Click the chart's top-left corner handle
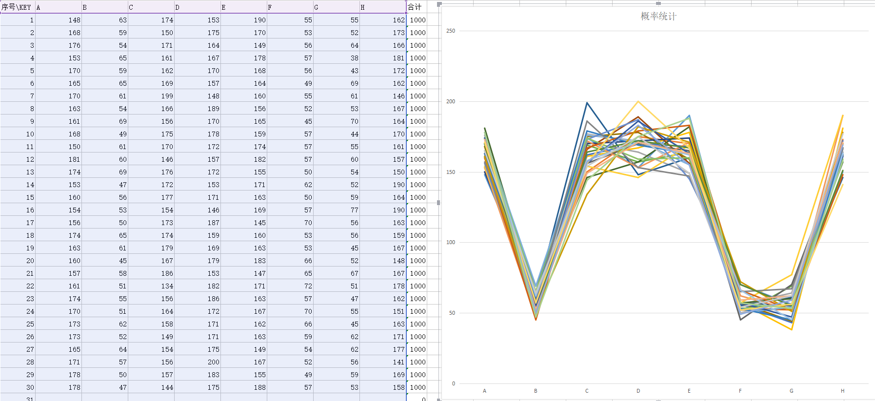875x401 pixels. 439,4
